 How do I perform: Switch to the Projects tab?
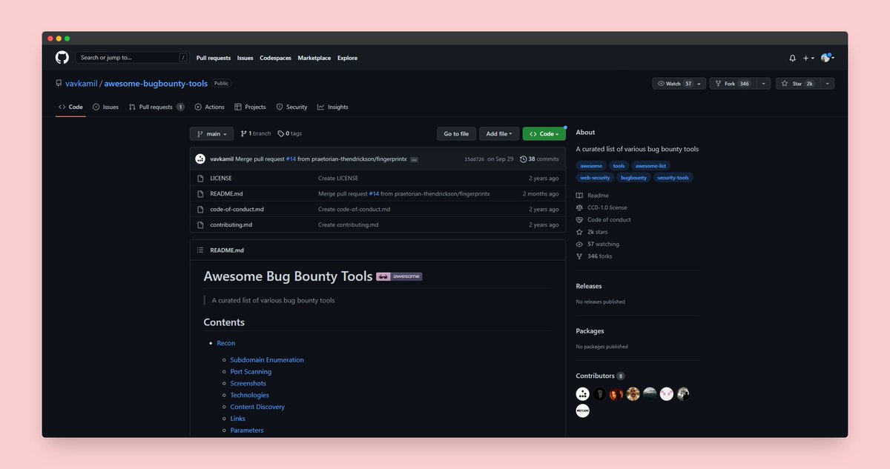250,107
